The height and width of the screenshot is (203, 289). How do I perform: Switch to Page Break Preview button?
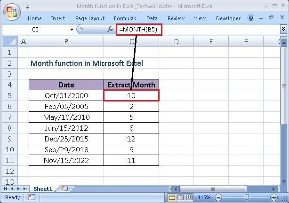coord(189,197)
